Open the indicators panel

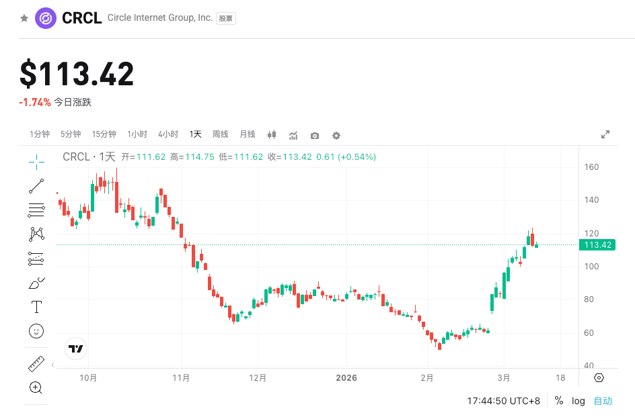click(x=293, y=135)
